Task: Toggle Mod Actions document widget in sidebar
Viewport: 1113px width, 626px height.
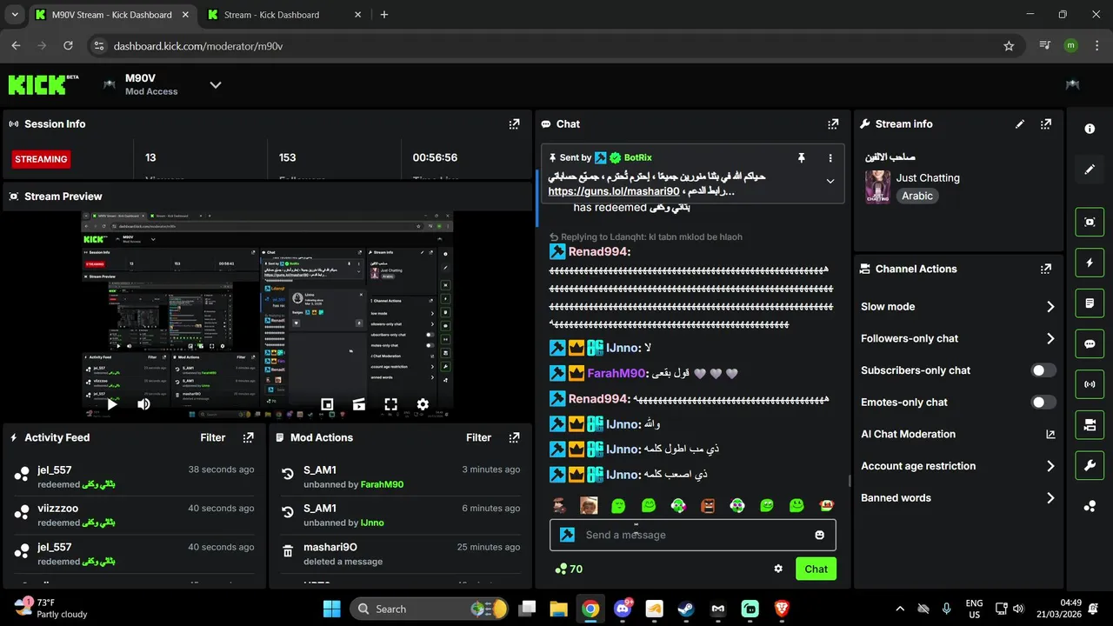Action: 1090,303
